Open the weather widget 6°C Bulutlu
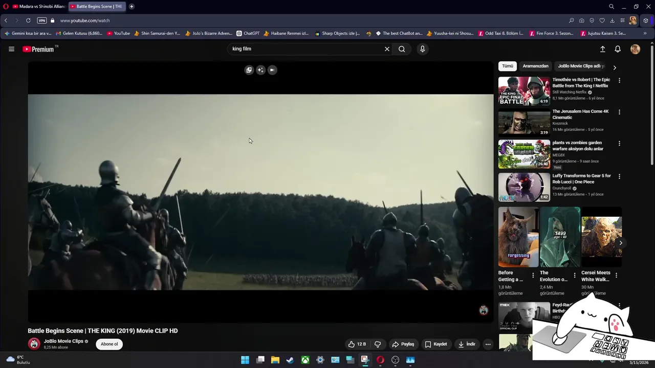Viewport: 655px width, 368px height. pos(18,360)
